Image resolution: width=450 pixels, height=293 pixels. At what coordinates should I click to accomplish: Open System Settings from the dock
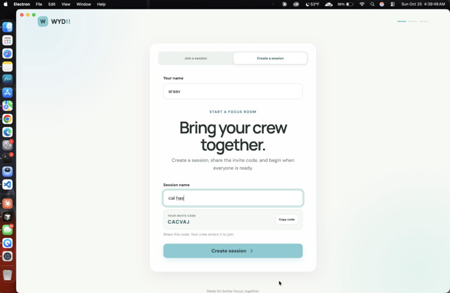coord(7,145)
